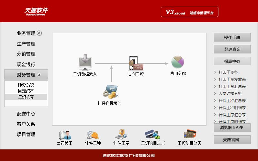Click the 工资数据录入 label
The image size is (258, 161).
pyautogui.click(x=85, y=74)
